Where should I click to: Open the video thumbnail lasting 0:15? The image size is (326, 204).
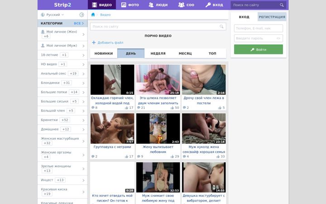[x=112, y=79]
